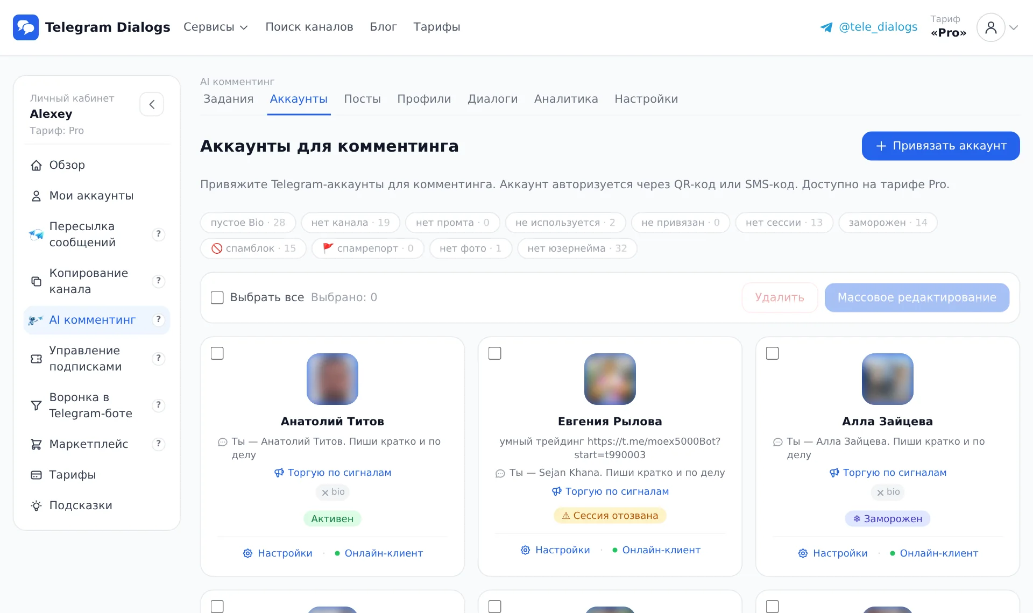Click the Telegram plane icon near @tele_dialogs
The height and width of the screenshot is (613, 1033).
click(826, 27)
